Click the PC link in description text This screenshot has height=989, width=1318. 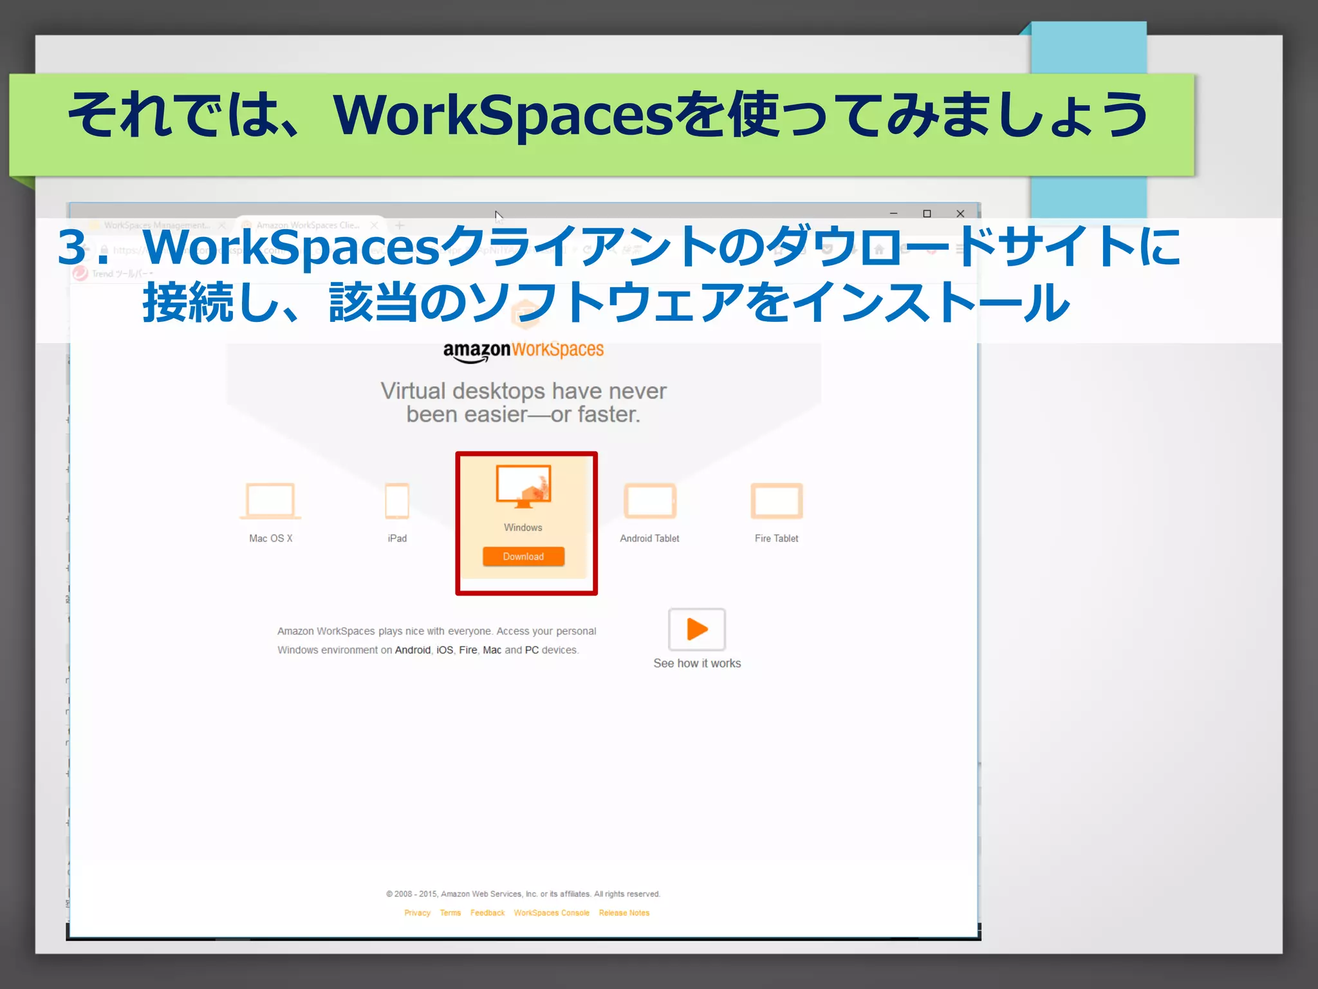[x=532, y=650]
